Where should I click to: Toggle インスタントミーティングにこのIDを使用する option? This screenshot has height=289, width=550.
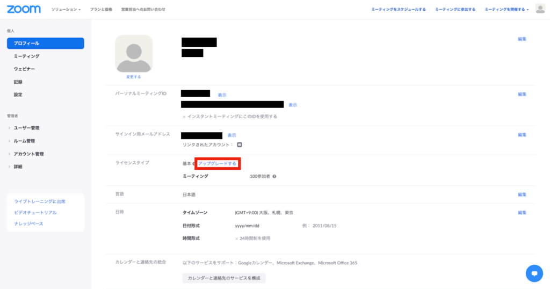(184, 116)
